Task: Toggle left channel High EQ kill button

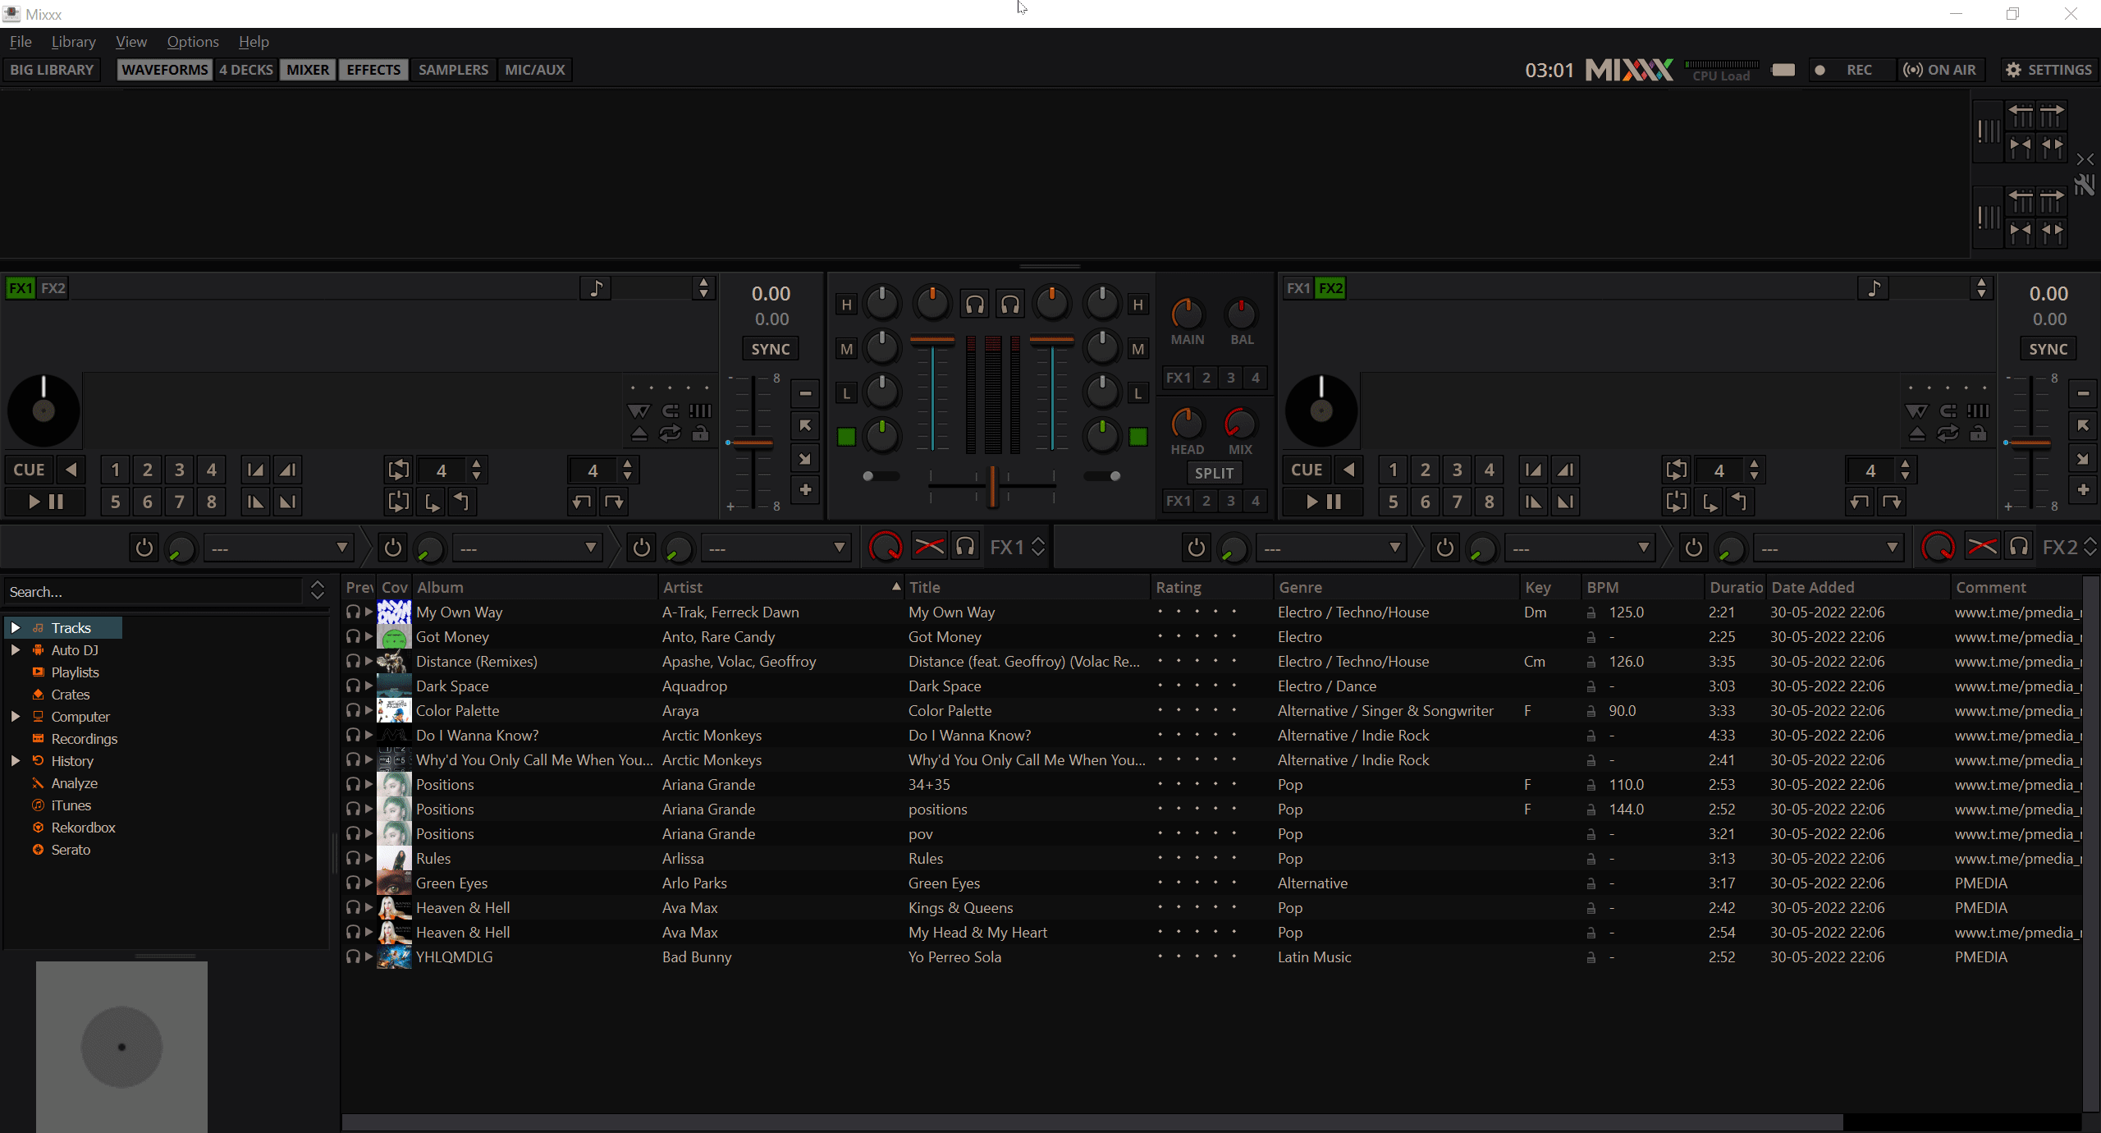Action: tap(846, 305)
